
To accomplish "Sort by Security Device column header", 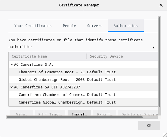I will pyautogui.click(x=122, y=56).
